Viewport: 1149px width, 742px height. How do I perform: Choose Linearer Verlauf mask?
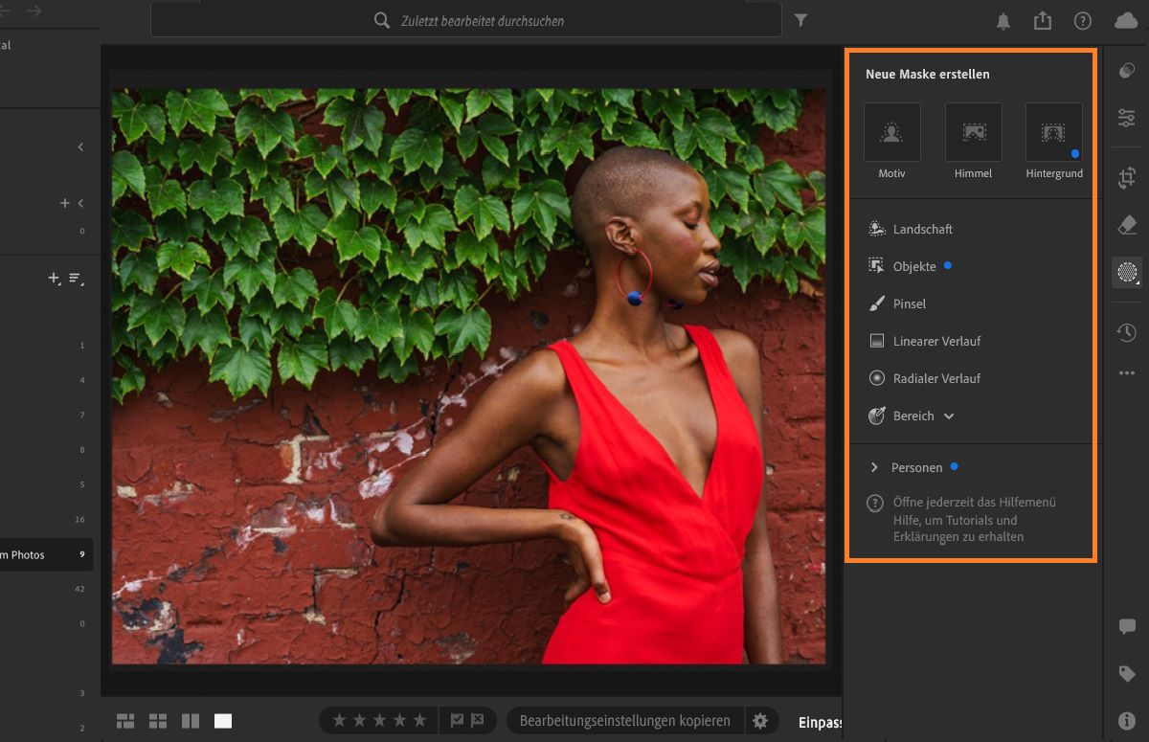click(x=935, y=341)
